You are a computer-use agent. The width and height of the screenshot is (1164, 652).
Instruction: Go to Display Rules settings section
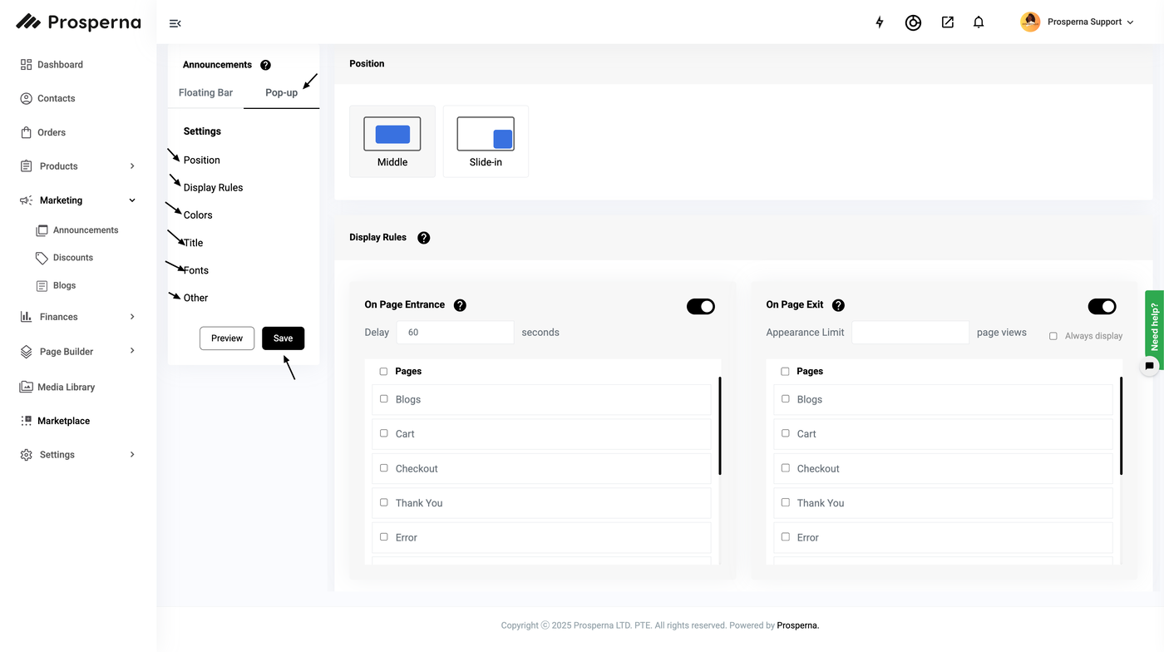[214, 187]
